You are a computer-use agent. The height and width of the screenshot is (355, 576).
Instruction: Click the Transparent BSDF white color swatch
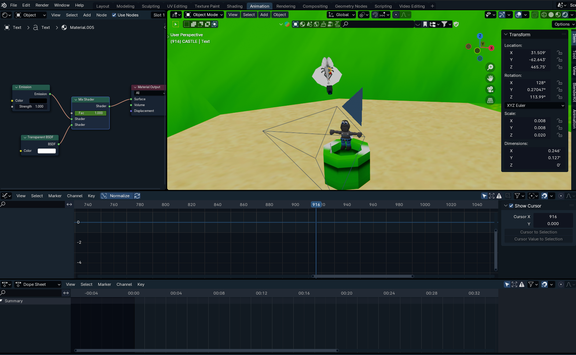47,151
